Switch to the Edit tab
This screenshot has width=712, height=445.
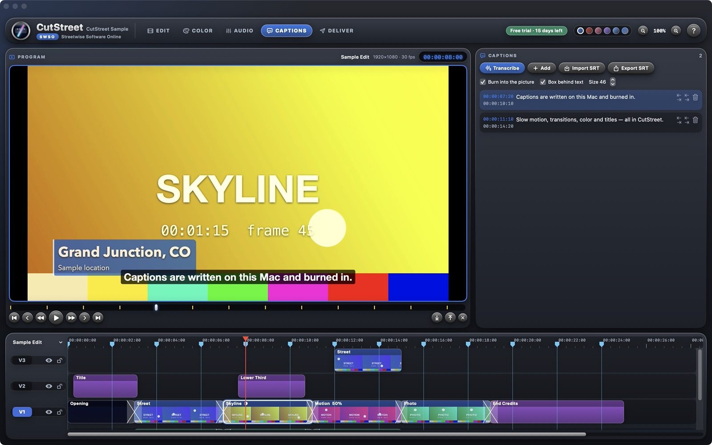(158, 31)
